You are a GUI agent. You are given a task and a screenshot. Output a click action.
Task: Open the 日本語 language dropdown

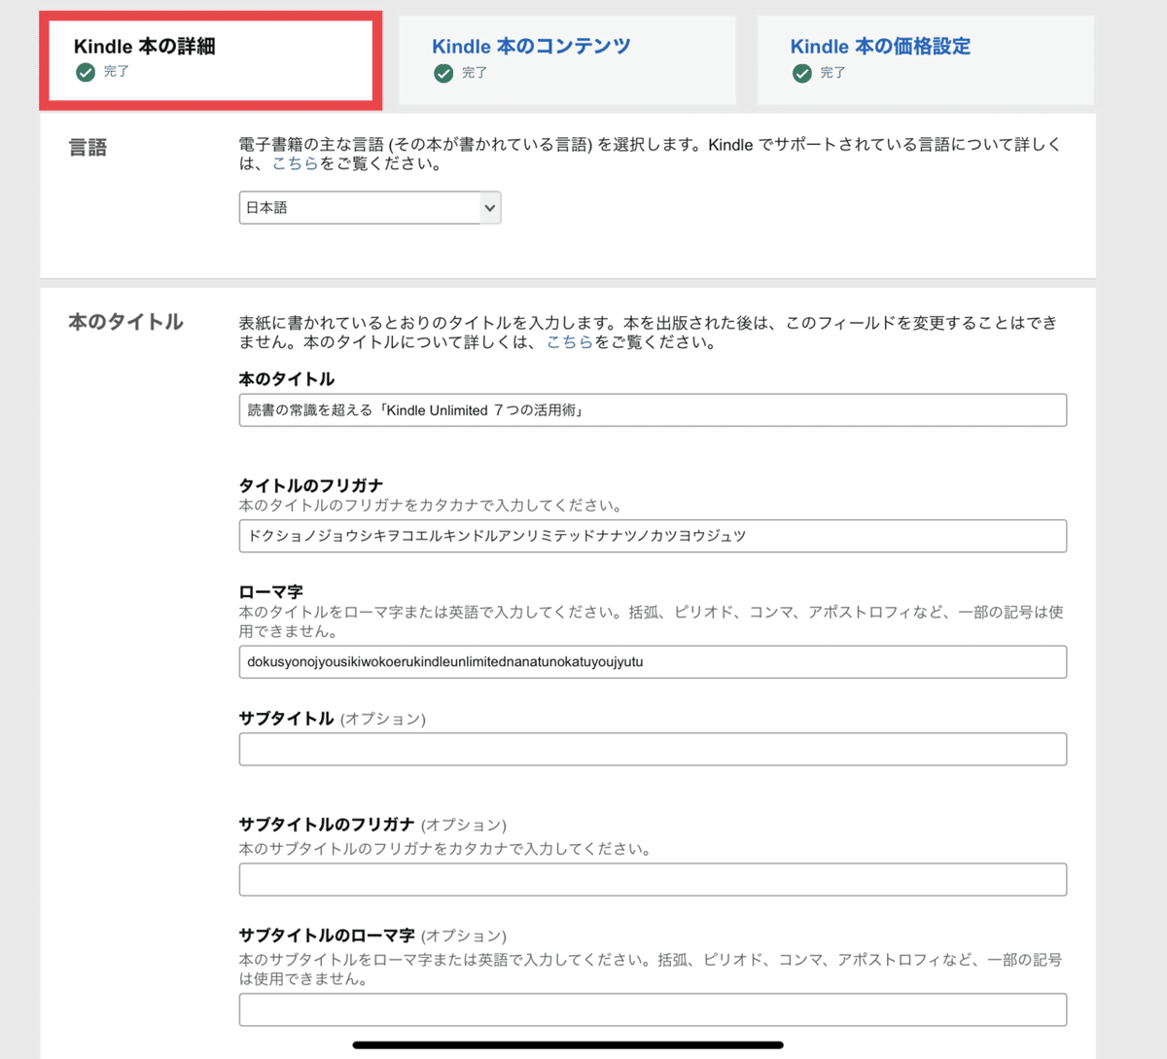pyautogui.click(x=371, y=207)
